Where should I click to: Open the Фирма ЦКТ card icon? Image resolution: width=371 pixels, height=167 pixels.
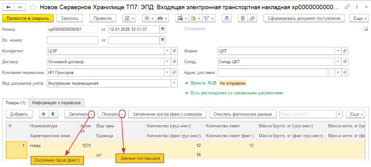click(345, 50)
